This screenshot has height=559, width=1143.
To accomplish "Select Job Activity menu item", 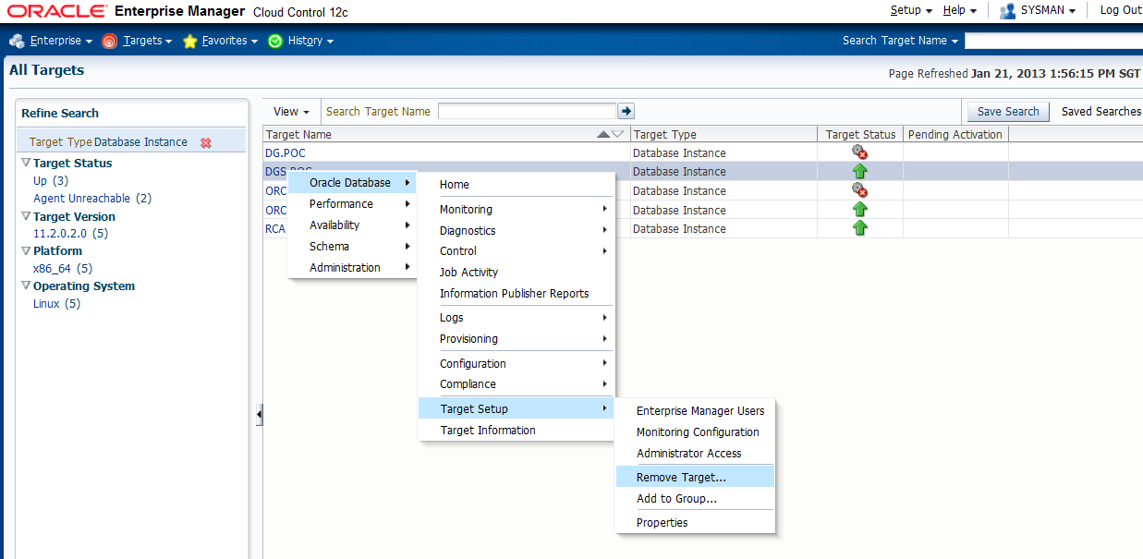I will [x=517, y=273].
